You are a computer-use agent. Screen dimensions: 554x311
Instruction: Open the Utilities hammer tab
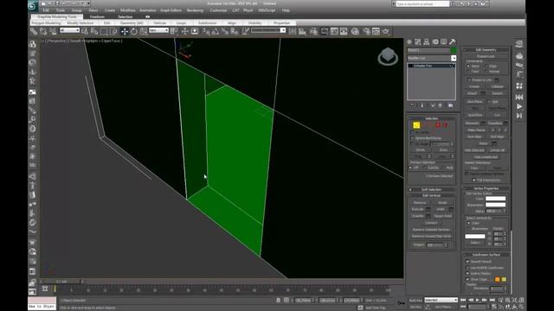click(452, 41)
